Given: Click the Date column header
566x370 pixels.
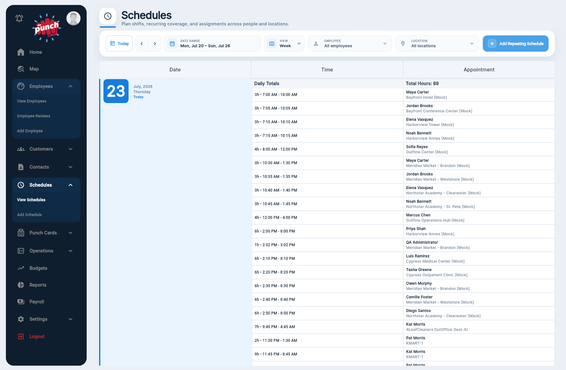Looking at the screenshot, I should coord(175,70).
